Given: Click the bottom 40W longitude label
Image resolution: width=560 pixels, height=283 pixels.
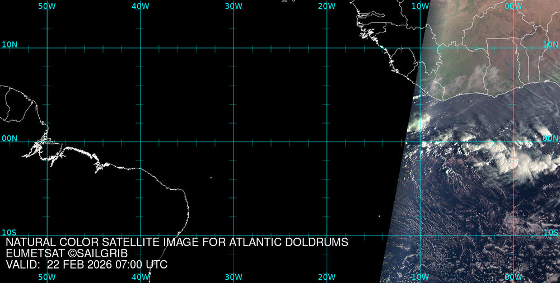Looking at the screenshot, I should [x=140, y=277].
